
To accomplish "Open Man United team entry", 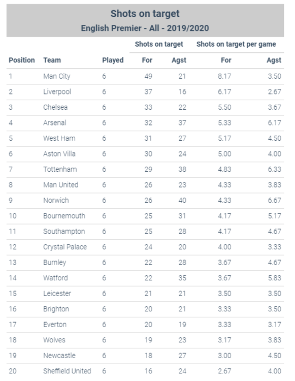I will [x=61, y=185].
